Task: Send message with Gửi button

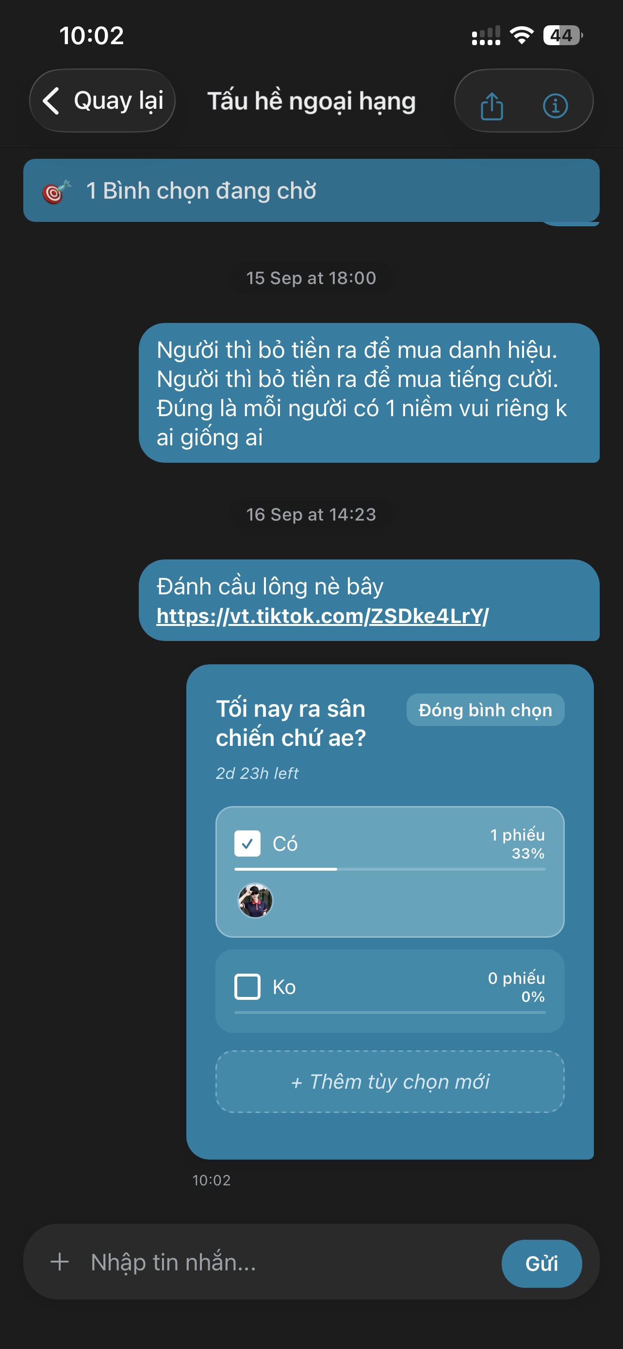Action: click(x=541, y=1263)
